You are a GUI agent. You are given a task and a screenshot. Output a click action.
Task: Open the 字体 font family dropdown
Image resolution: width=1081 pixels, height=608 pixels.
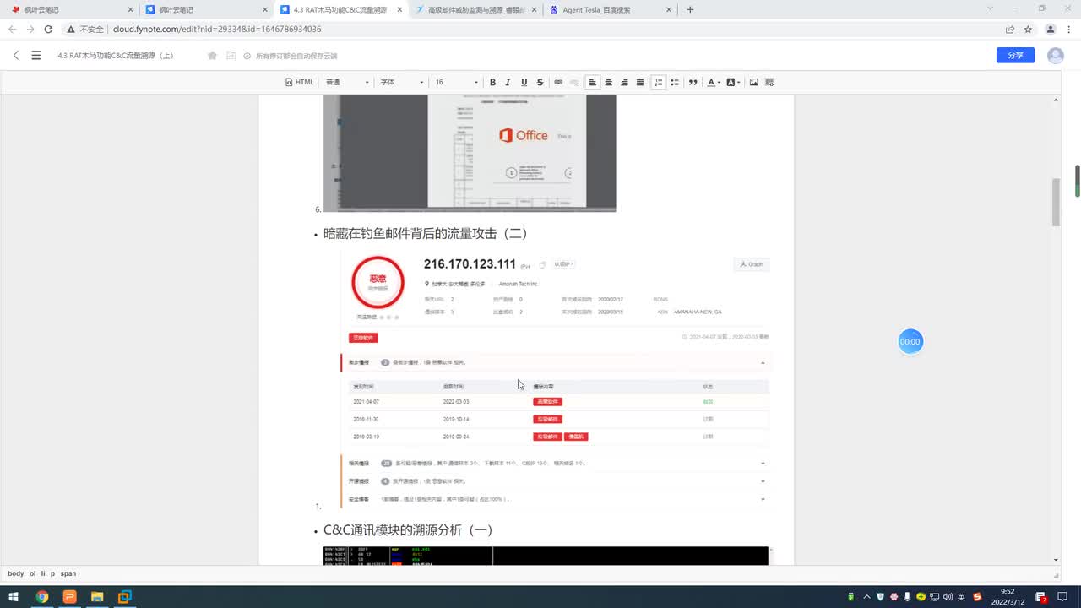[x=401, y=82]
